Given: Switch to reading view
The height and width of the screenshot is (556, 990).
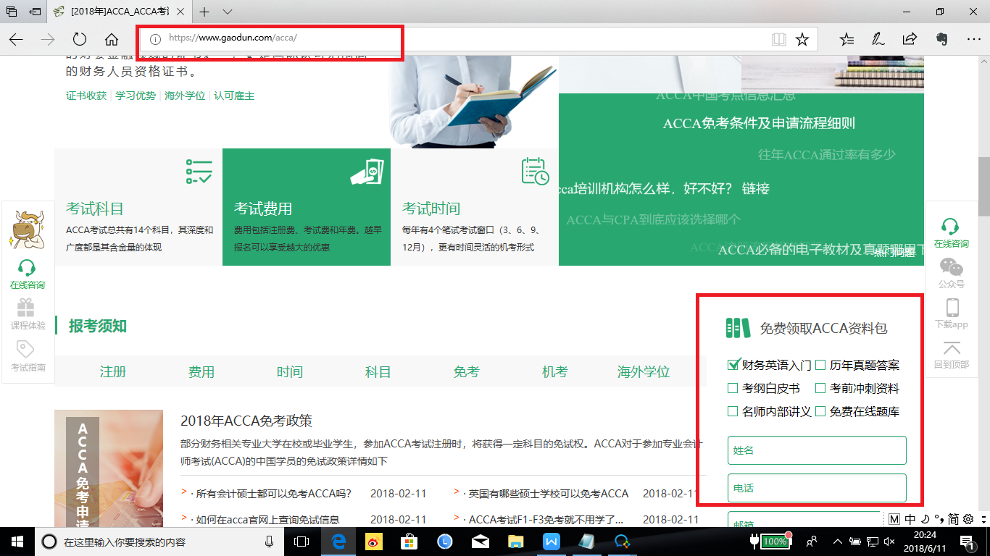Looking at the screenshot, I should (779, 39).
